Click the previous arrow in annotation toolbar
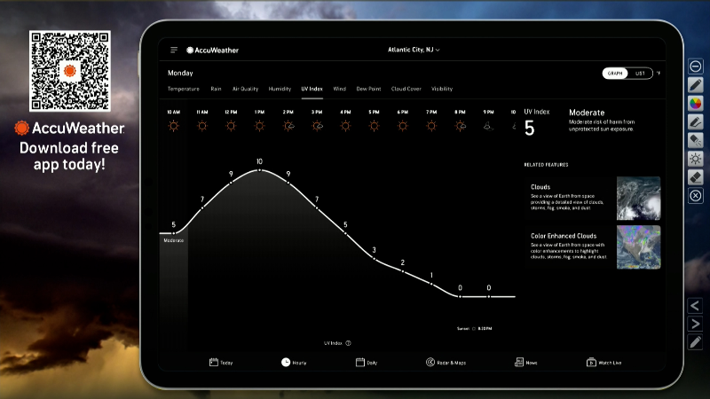710x399 pixels. [x=695, y=306]
